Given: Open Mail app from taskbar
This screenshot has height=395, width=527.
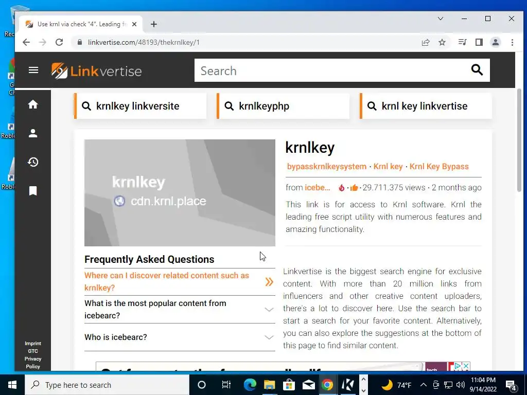Looking at the screenshot, I should coord(308,385).
